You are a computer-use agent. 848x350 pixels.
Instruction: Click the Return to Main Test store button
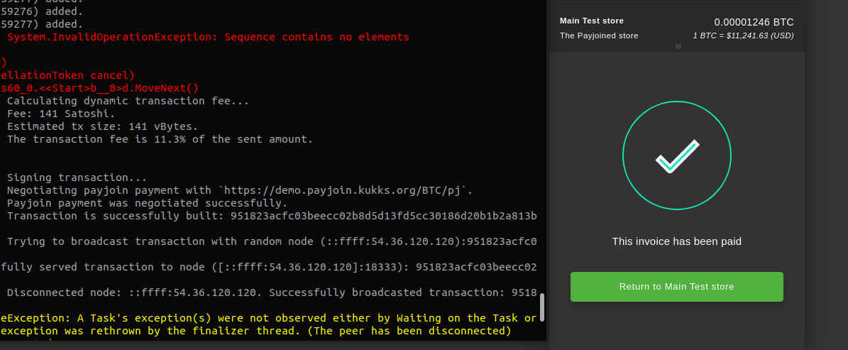pos(676,287)
